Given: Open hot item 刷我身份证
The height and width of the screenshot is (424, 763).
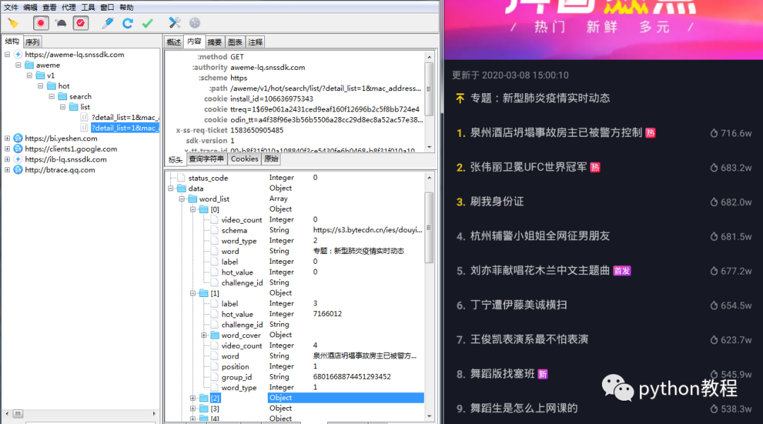Looking at the screenshot, I should [497, 202].
